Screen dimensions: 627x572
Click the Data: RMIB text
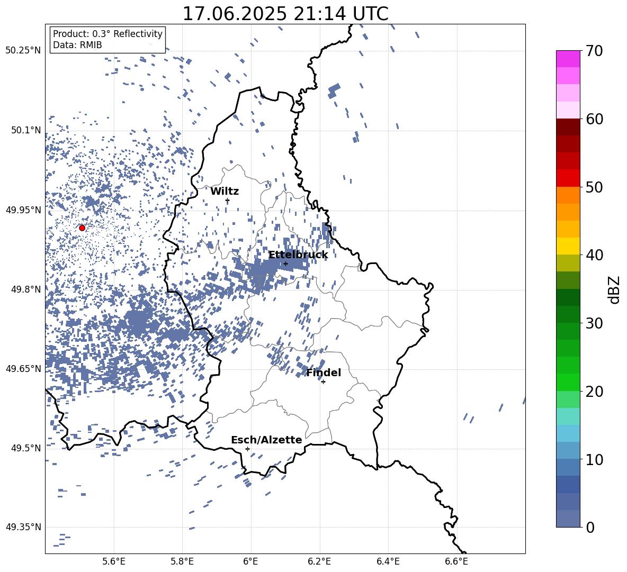click(77, 45)
